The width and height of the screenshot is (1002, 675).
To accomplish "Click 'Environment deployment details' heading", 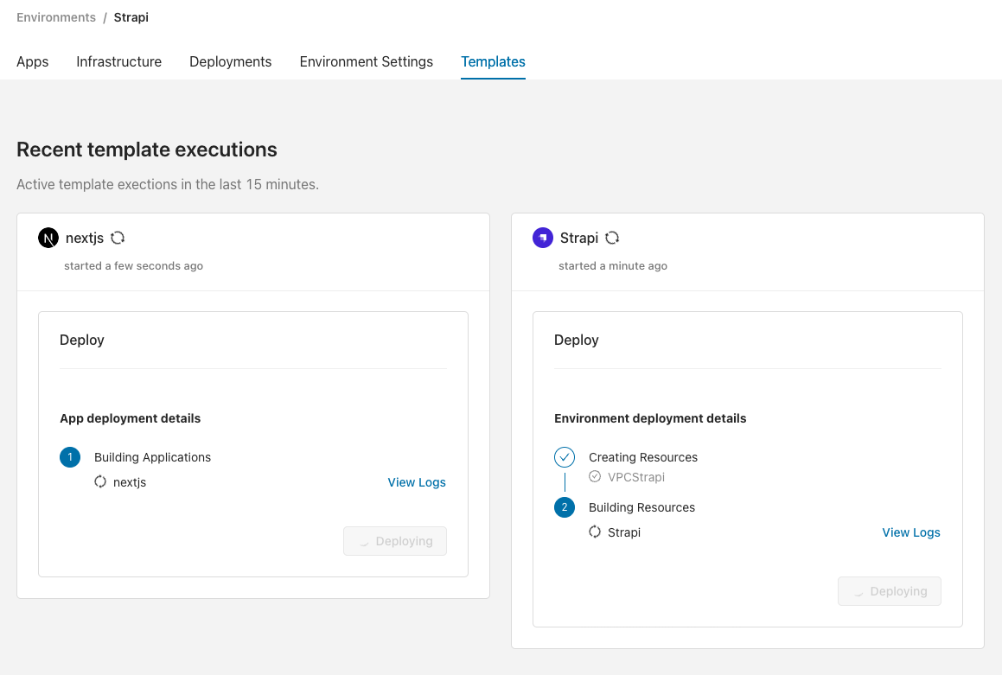I will [650, 418].
